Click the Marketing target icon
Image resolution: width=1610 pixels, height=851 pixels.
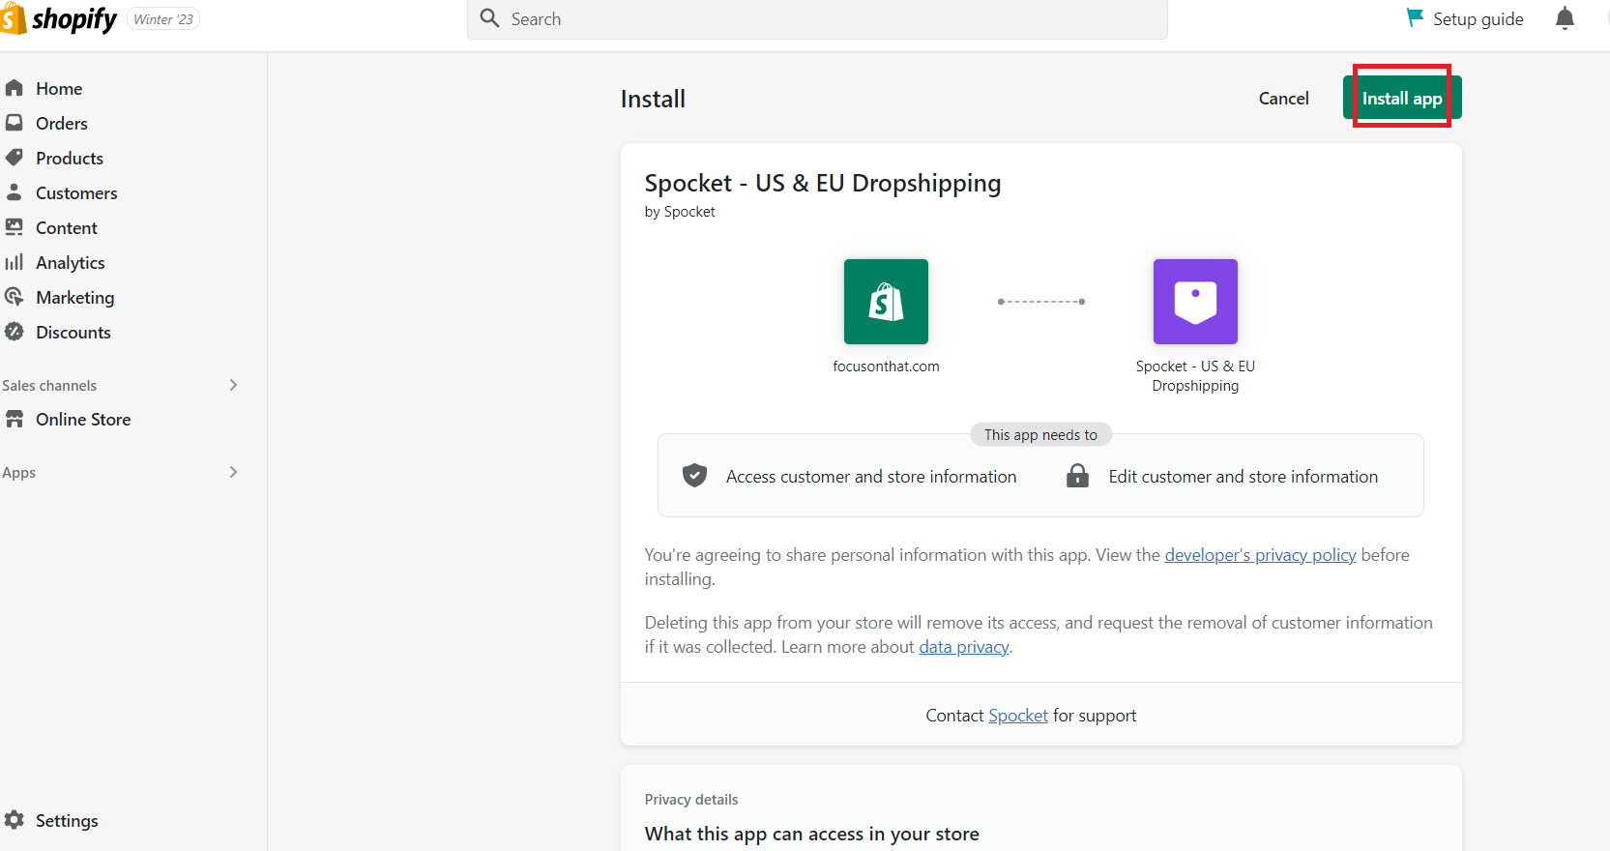[x=14, y=297]
